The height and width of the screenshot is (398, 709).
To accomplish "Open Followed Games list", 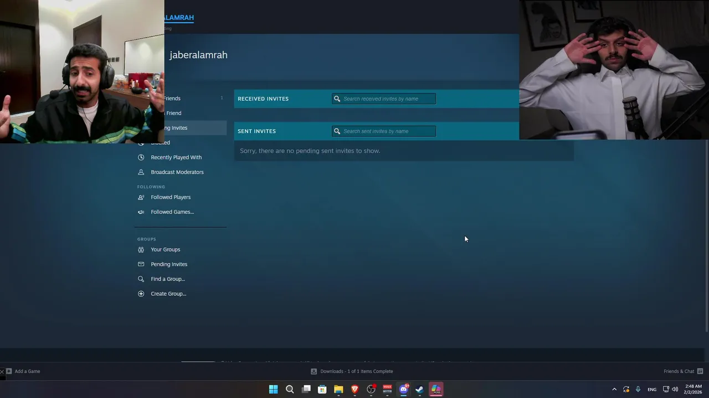I will click(x=172, y=212).
